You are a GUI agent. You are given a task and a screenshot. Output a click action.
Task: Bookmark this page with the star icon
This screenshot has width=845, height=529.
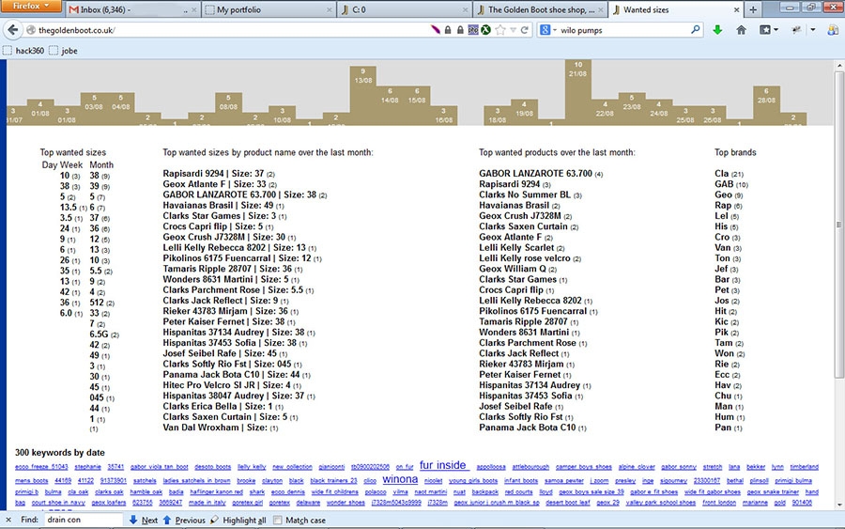500,30
